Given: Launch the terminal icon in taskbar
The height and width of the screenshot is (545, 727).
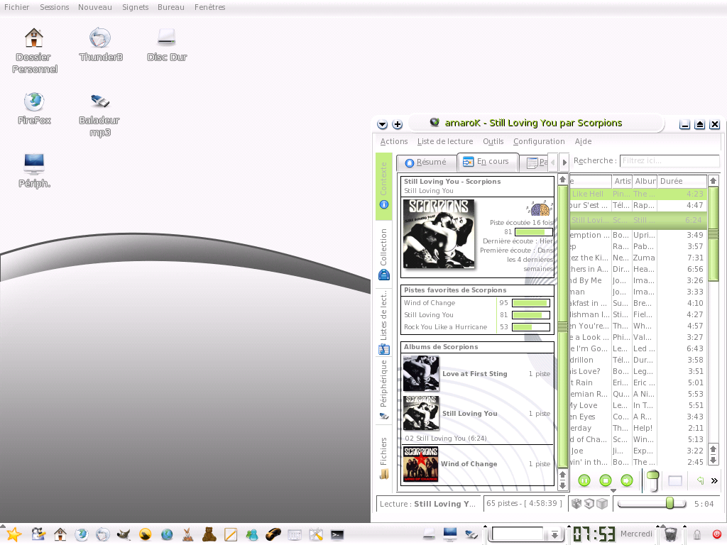Looking at the screenshot, I should coord(337,535).
